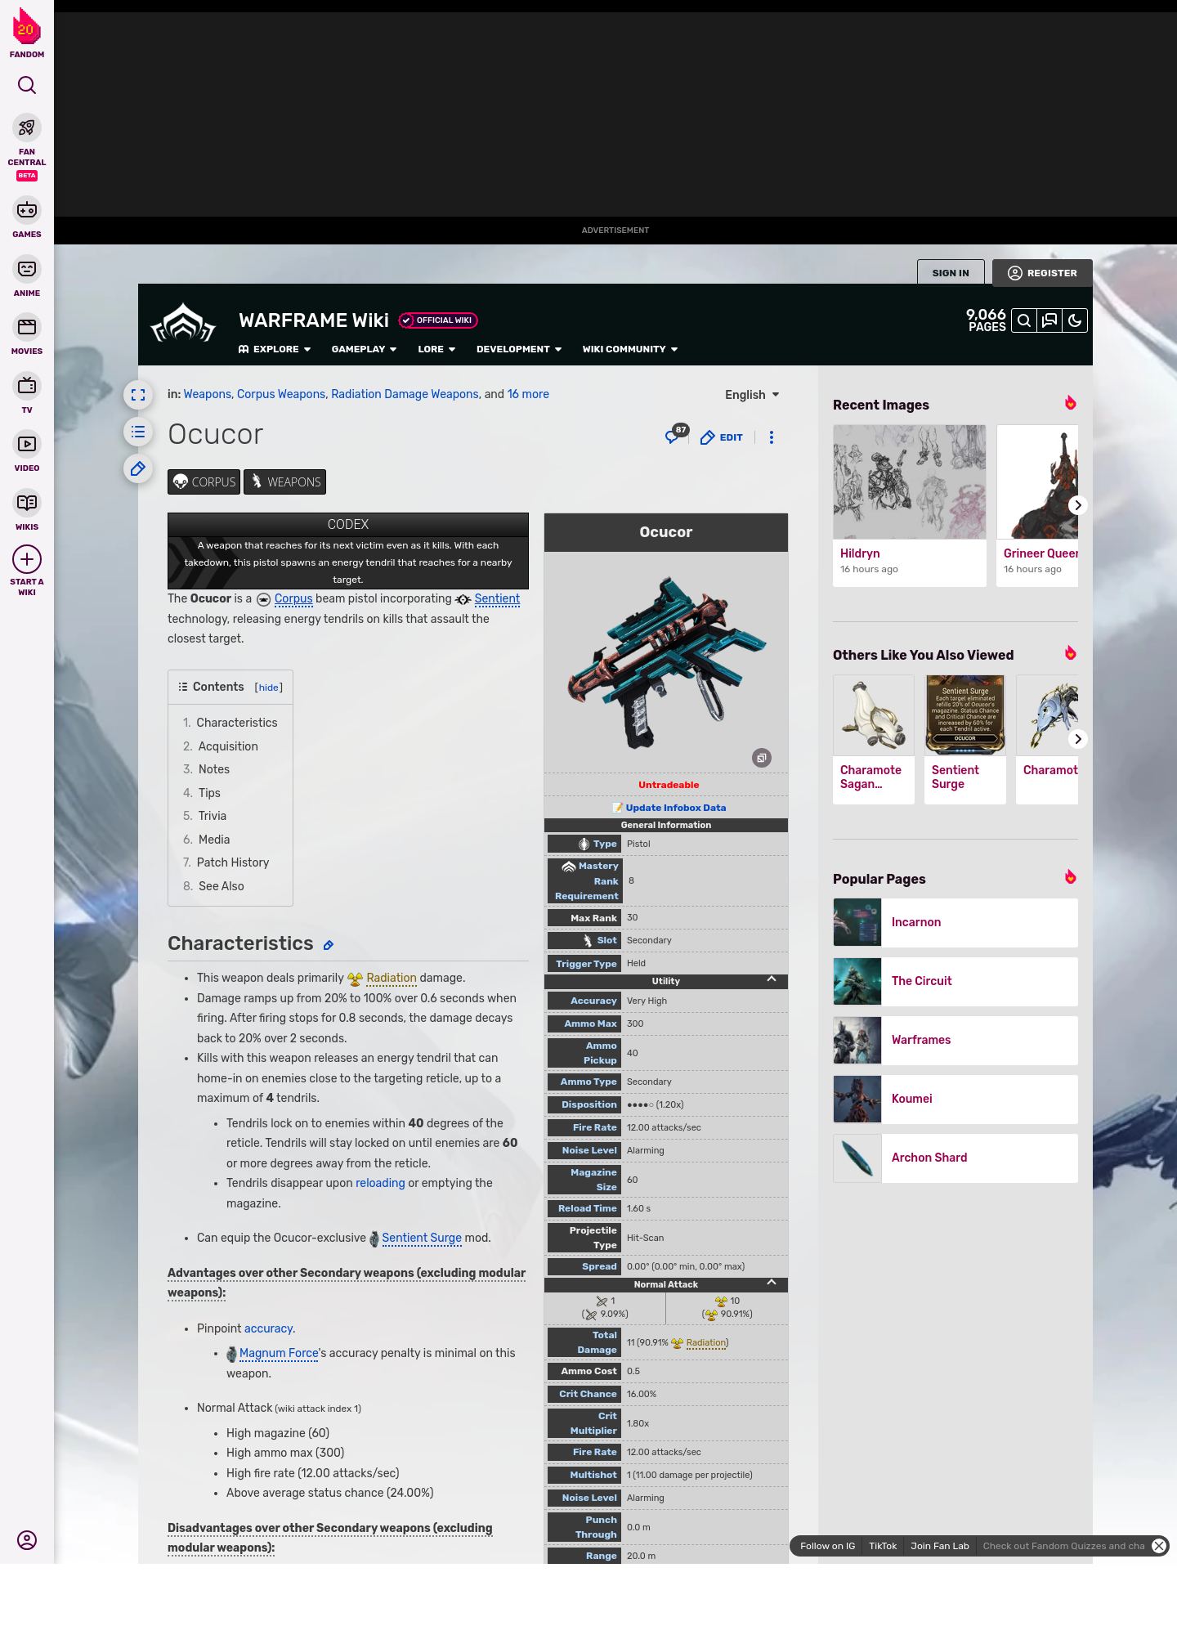Click Follow on IG
This screenshot has width=1177, height=1635.
point(827,1546)
